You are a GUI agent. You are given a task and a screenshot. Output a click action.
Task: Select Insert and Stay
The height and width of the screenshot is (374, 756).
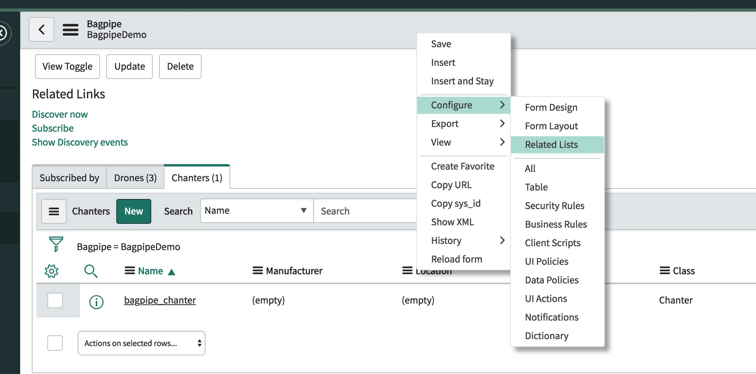point(463,81)
